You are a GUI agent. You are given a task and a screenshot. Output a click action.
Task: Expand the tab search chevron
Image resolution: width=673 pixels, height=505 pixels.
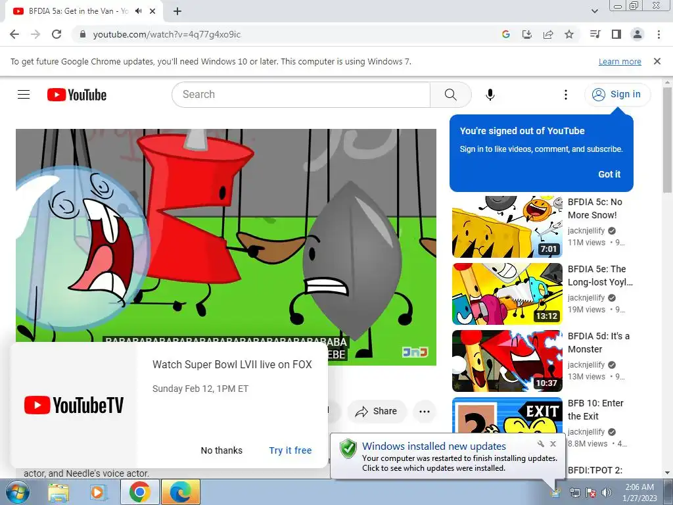594,11
